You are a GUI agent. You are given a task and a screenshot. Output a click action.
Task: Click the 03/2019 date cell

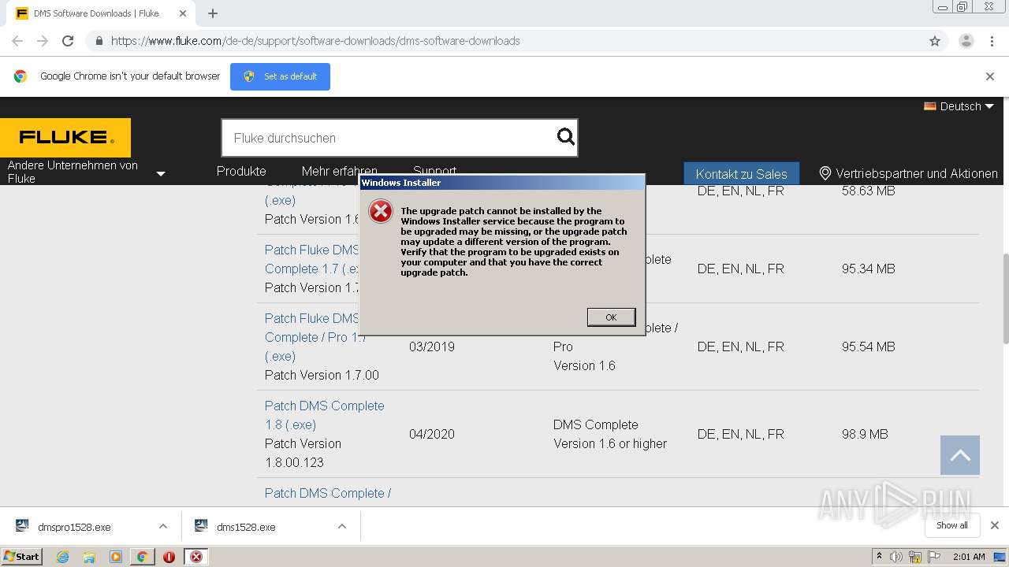coord(432,346)
